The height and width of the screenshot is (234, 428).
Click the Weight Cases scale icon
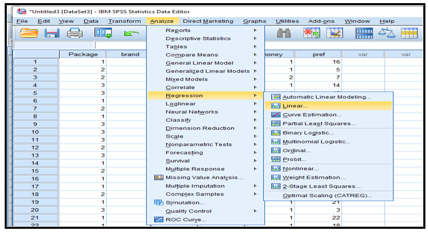point(386,34)
